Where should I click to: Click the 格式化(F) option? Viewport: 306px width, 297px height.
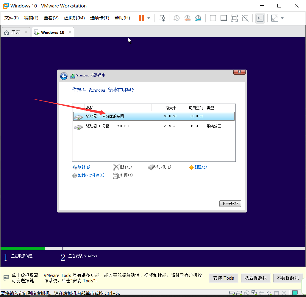[x=160, y=167]
